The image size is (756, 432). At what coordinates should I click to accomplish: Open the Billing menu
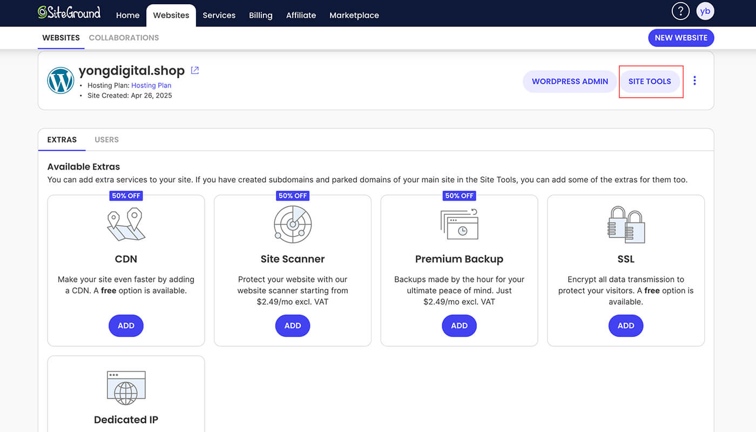tap(260, 15)
